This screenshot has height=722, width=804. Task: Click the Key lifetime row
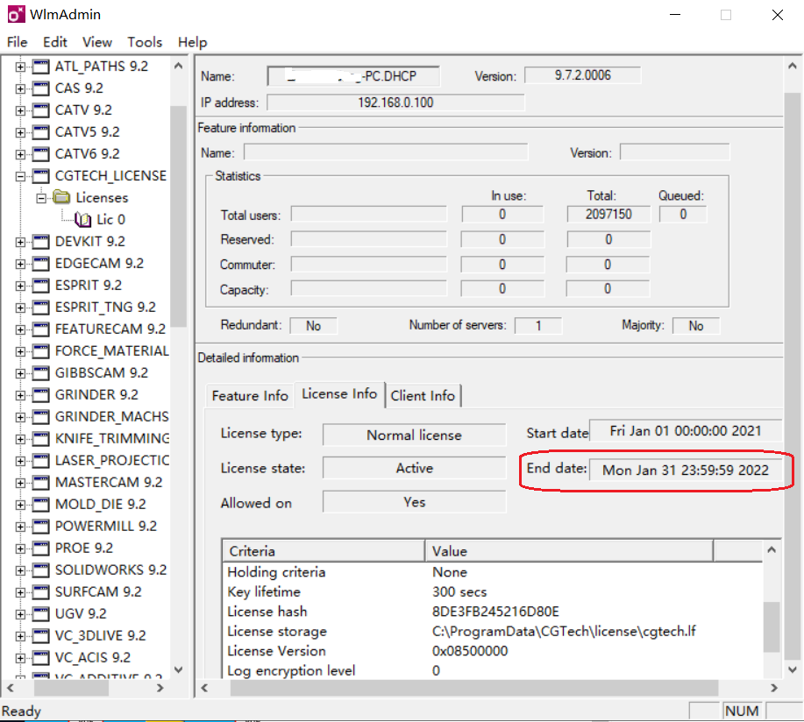pyautogui.click(x=492, y=592)
